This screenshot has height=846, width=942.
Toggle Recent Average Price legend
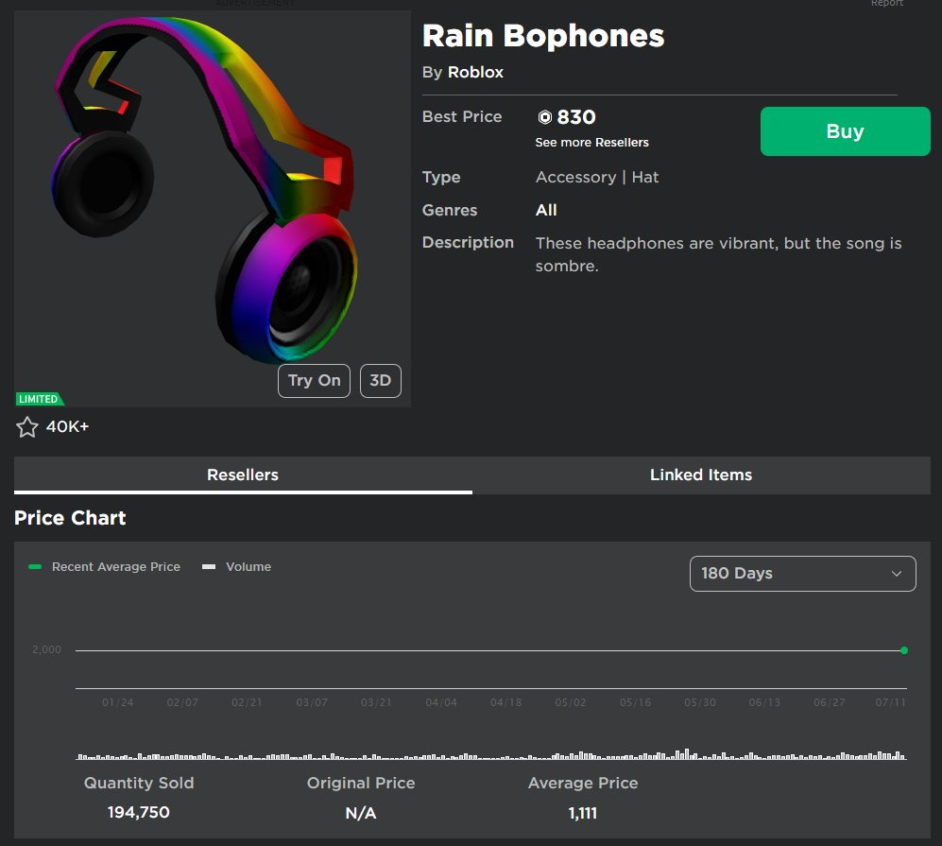pyautogui.click(x=105, y=566)
